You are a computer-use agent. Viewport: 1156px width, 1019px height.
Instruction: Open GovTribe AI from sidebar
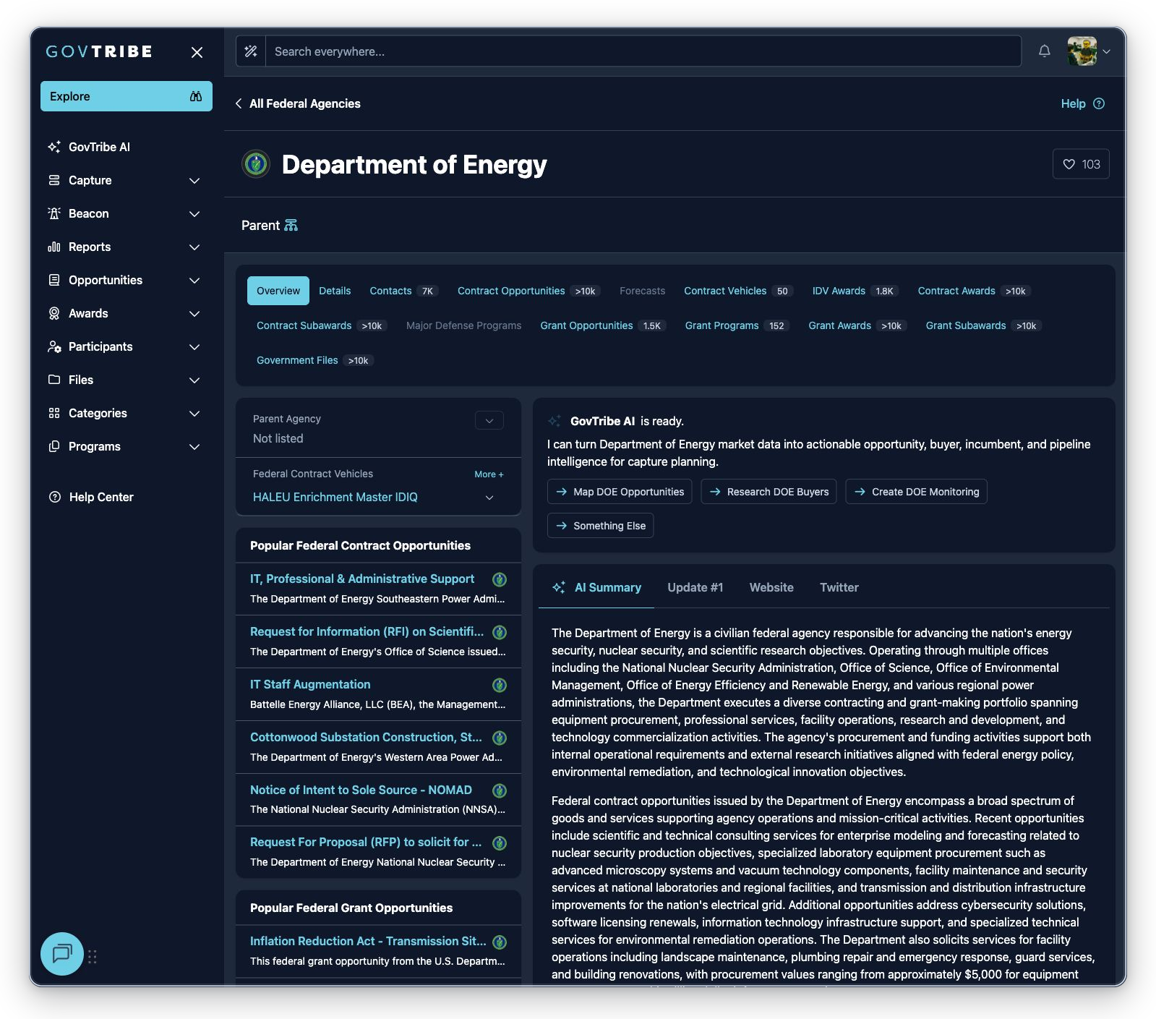(99, 147)
